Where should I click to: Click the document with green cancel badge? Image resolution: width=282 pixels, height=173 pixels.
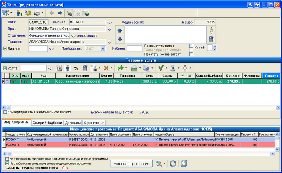coord(86,13)
